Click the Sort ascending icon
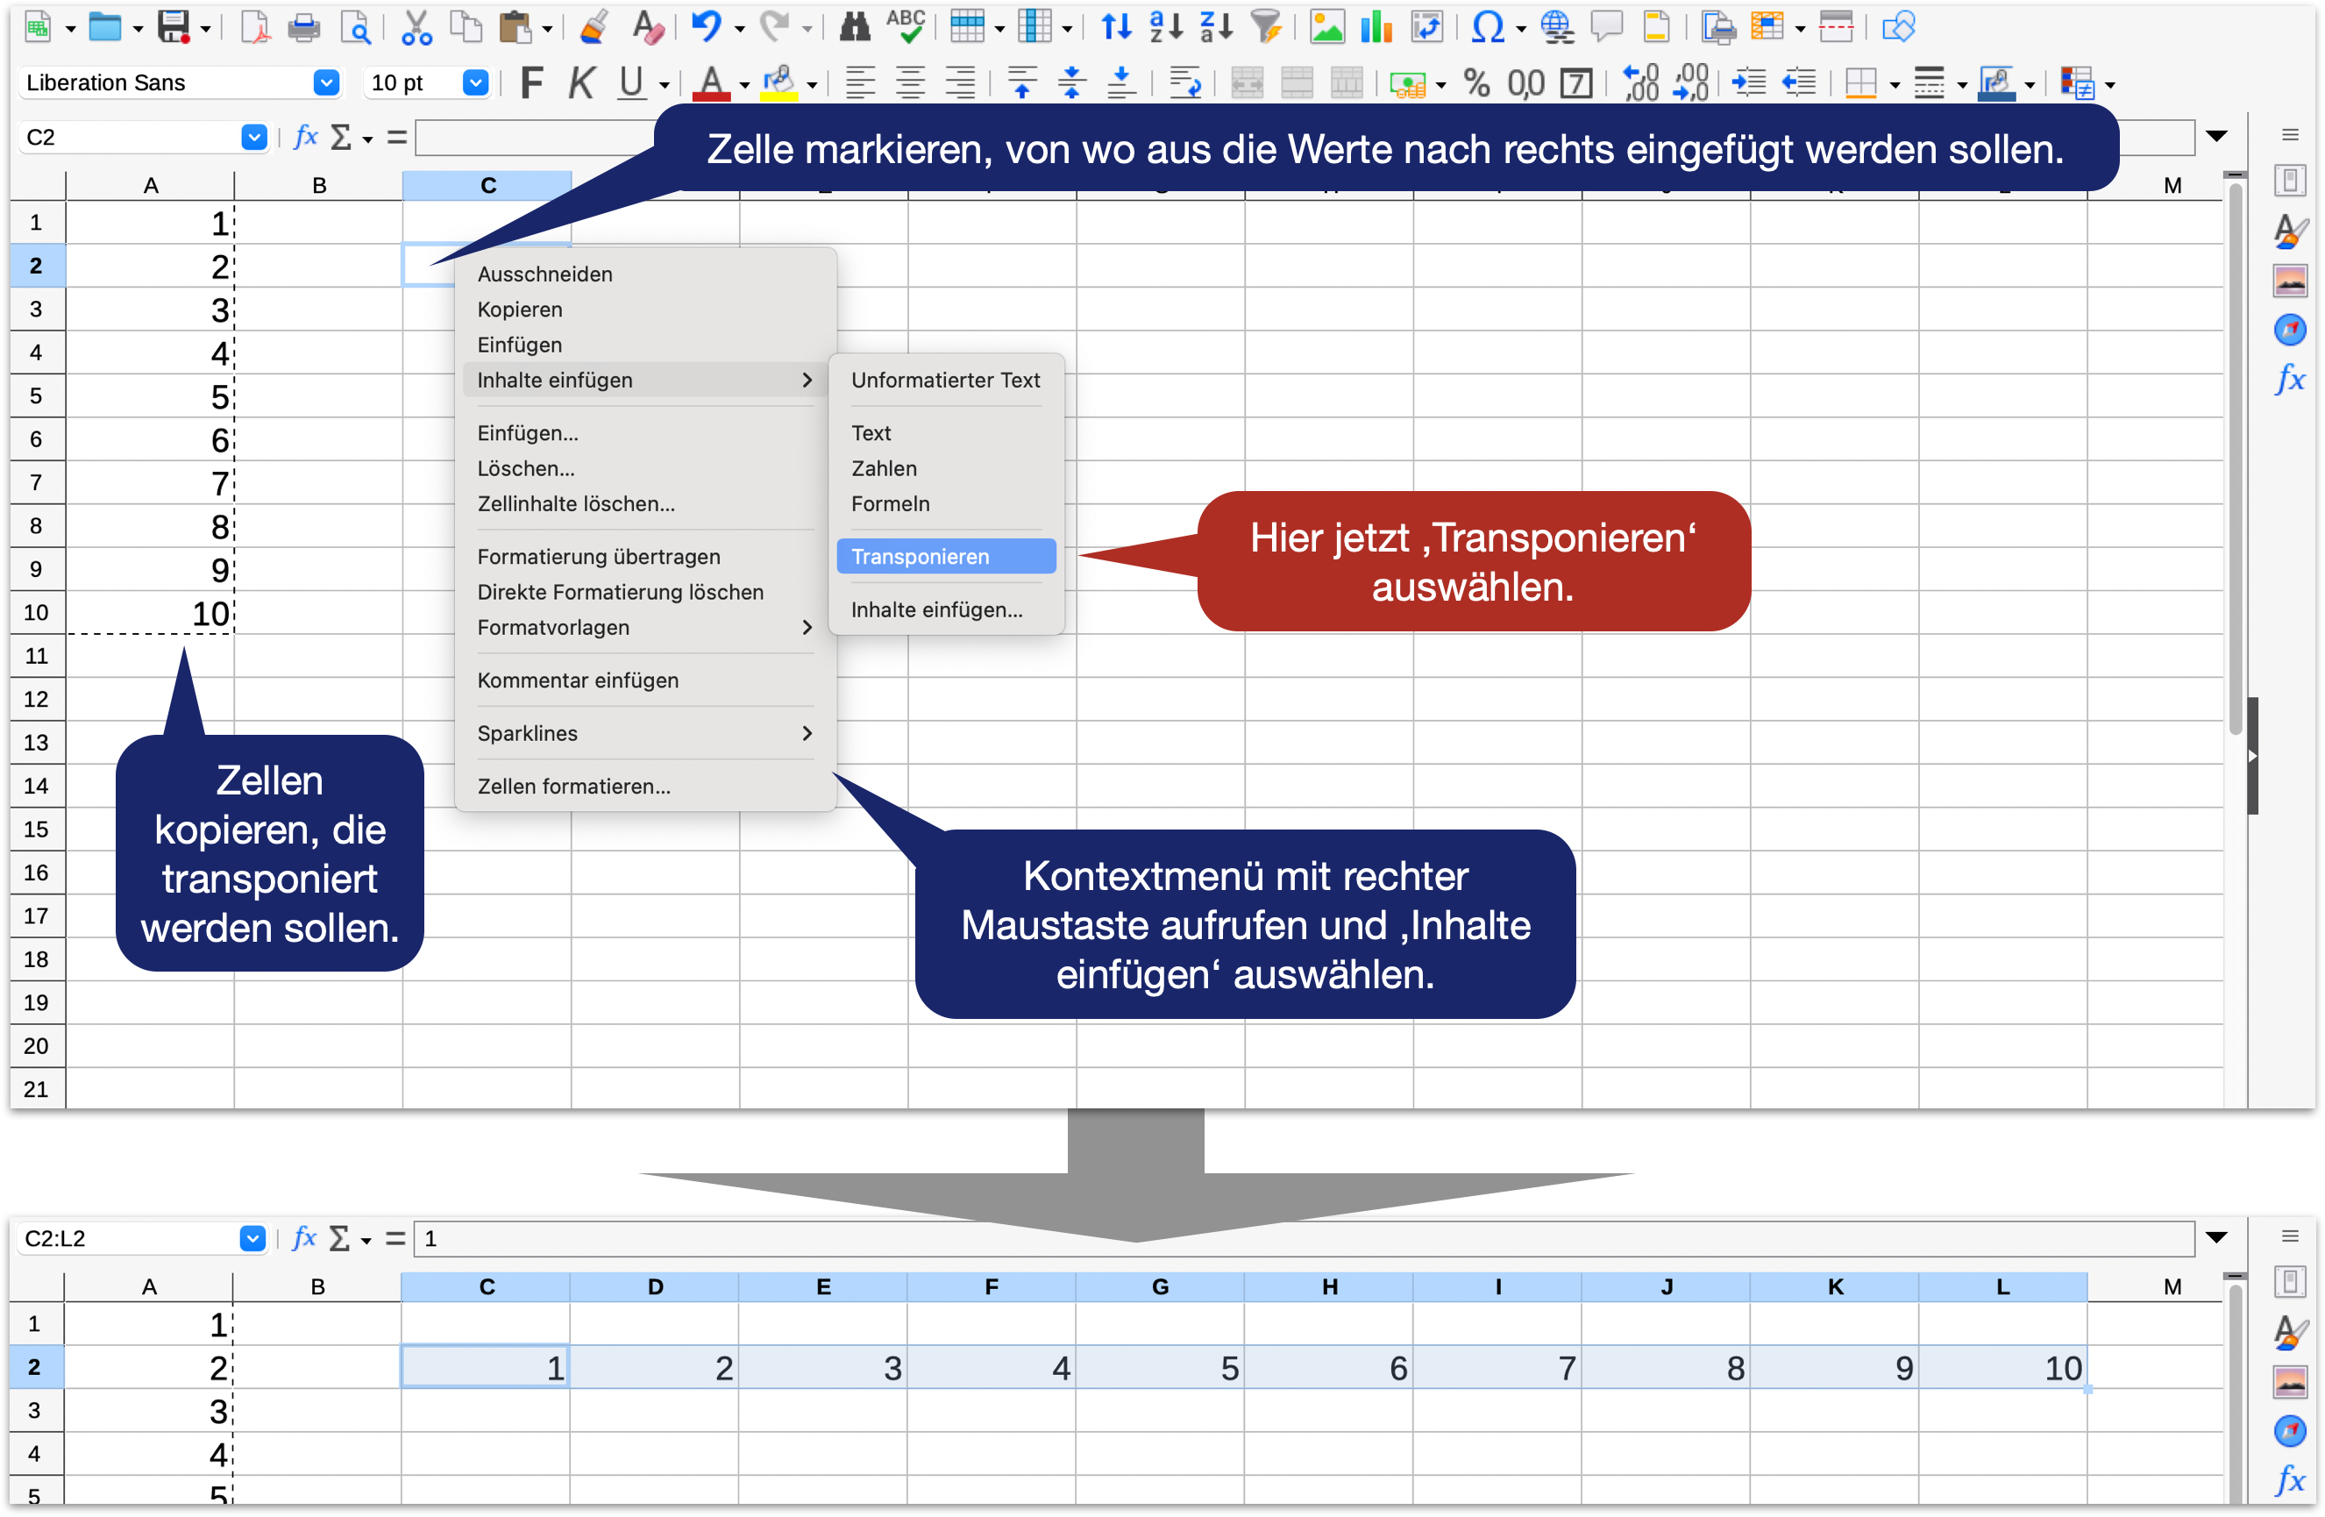The height and width of the screenshot is (1517, 2325). (x=1166, y=27)
